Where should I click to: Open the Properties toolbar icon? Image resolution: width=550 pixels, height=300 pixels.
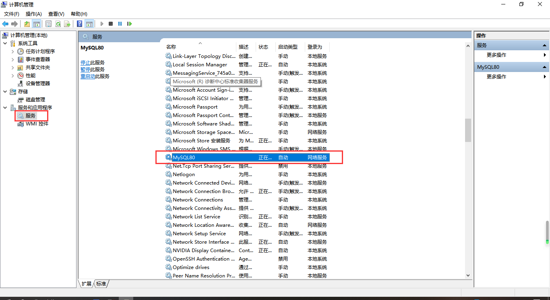pos(48,24)
